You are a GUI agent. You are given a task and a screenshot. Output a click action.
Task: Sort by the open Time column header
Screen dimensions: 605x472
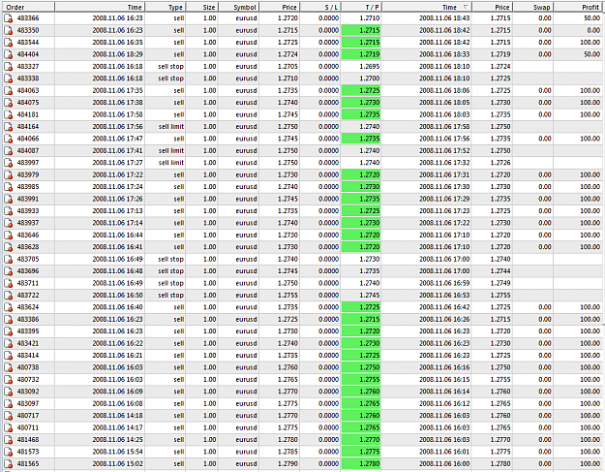100,7
